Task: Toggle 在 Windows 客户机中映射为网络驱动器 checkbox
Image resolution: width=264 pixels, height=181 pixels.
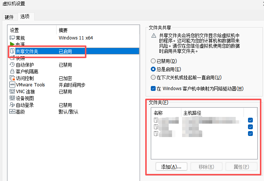Action: (x=153, y=89)
